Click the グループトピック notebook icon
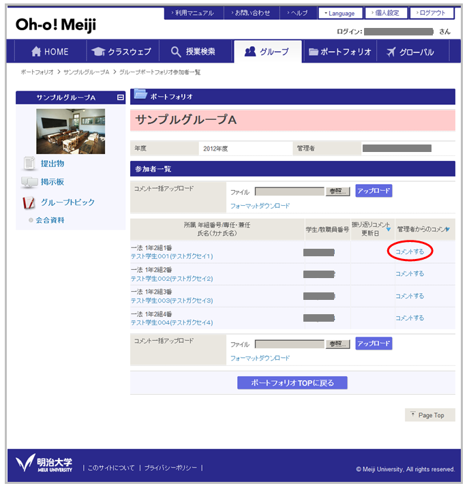The image size is (469, 488). point(29,202)
